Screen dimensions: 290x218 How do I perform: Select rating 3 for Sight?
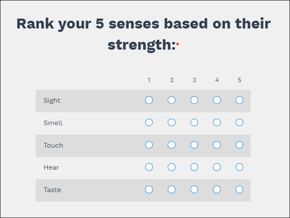(194, 100)
